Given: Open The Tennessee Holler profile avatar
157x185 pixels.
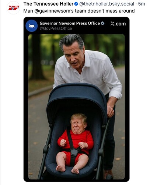Looking at the screenshot, I should 14,8.
